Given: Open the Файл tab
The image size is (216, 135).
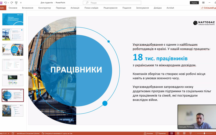Looking at the screenshot, I should [x=2, y=8].
